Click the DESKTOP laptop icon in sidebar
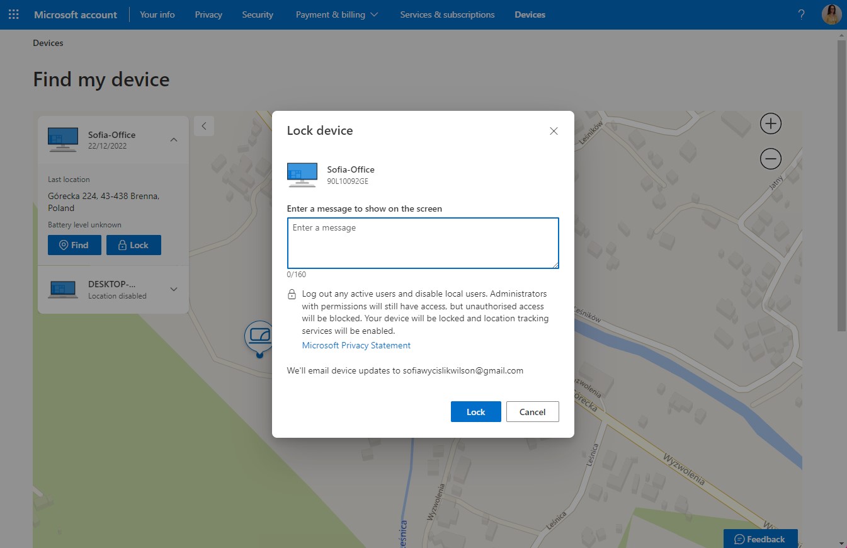 point(63,289)
